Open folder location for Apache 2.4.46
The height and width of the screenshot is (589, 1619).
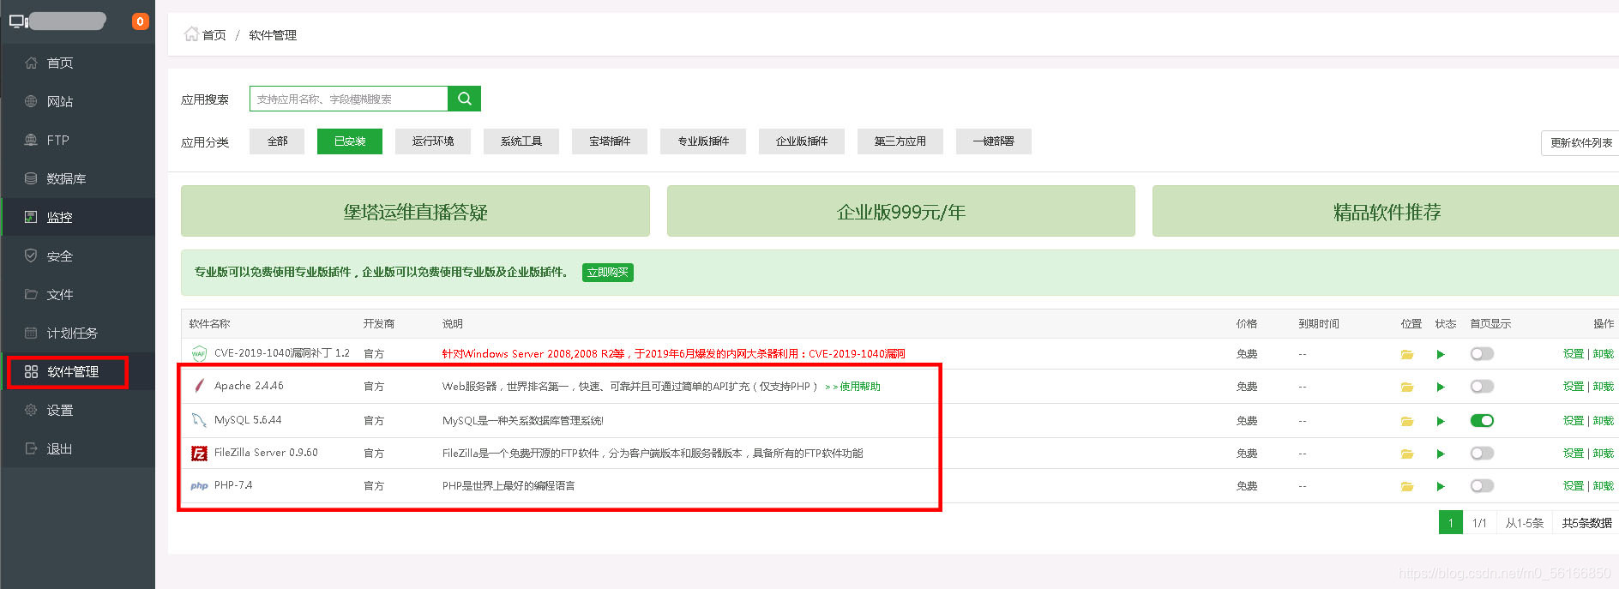1407,388
